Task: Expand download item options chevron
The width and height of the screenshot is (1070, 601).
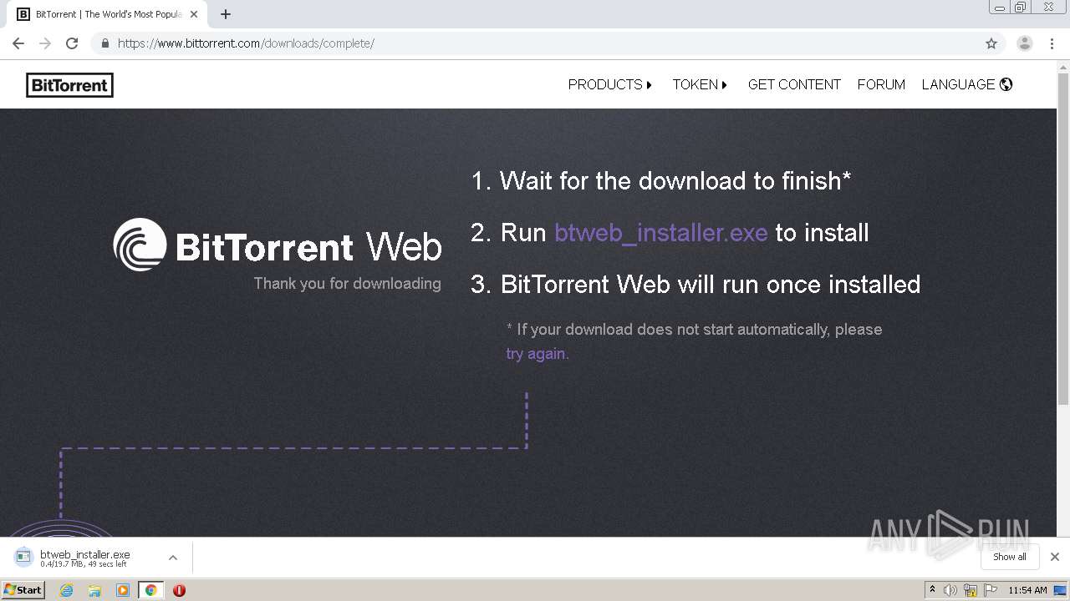Action: [x=173, y=558]
